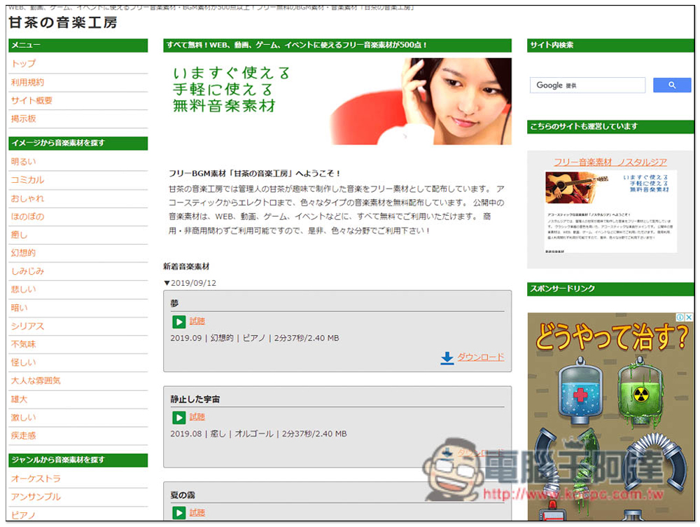Focus the Google site search field
This screenshot has height=527, width=700.
coord(587,85)
